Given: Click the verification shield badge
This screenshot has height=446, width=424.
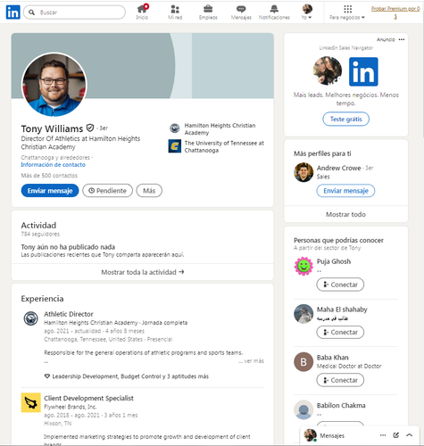Looking at the screenshot, I should click(x=90, y=128).
